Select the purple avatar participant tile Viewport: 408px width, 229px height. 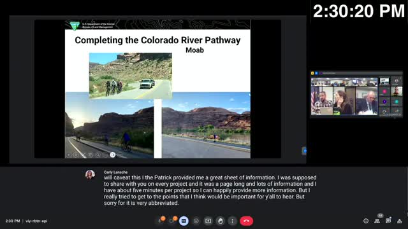coord(384,102)
